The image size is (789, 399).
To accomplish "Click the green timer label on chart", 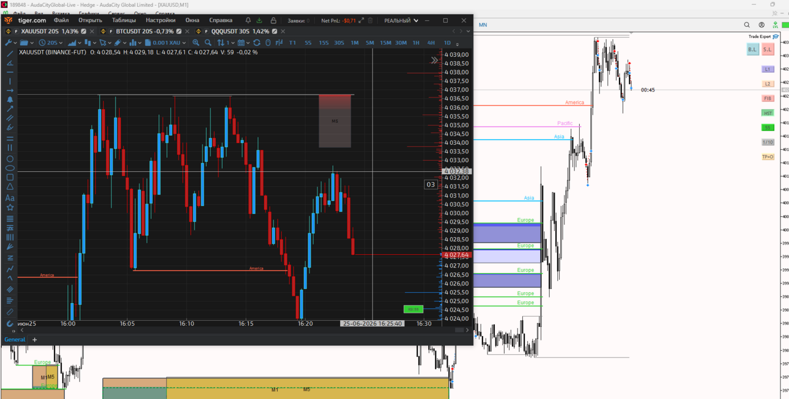I will point(413,309).
